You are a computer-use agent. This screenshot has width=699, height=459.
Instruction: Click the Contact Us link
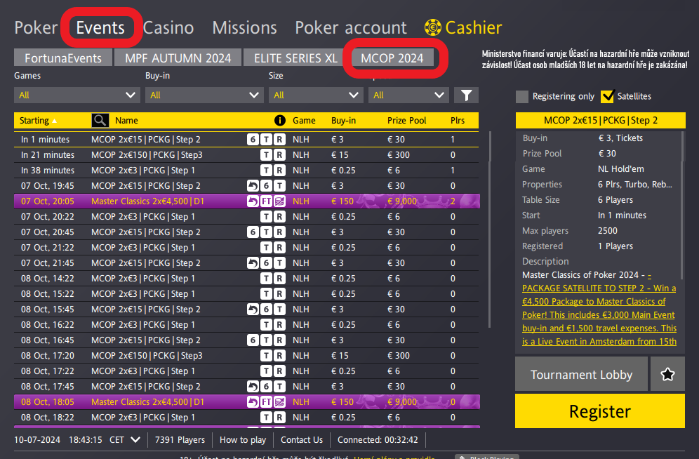point(301,440)
